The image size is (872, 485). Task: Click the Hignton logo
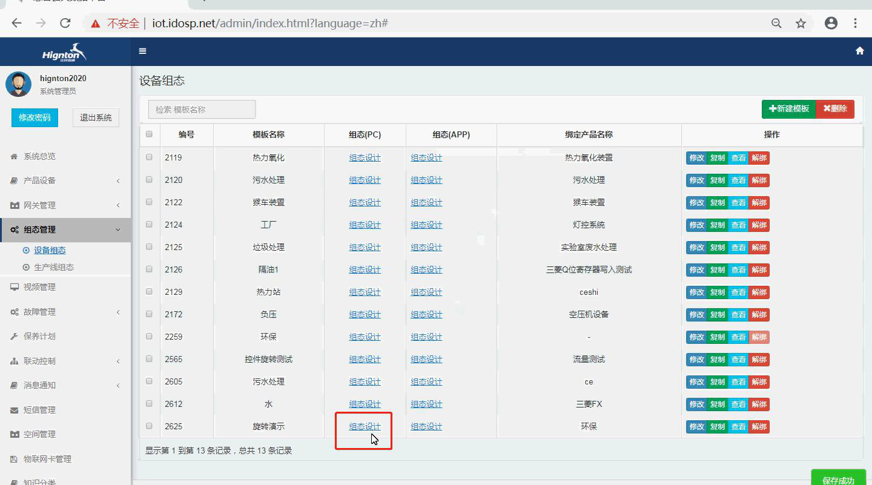click(64, 51)
